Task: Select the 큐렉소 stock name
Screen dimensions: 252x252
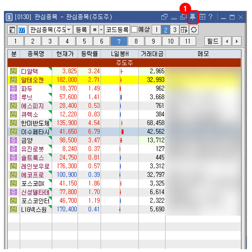Action: [x=30, y=114]
